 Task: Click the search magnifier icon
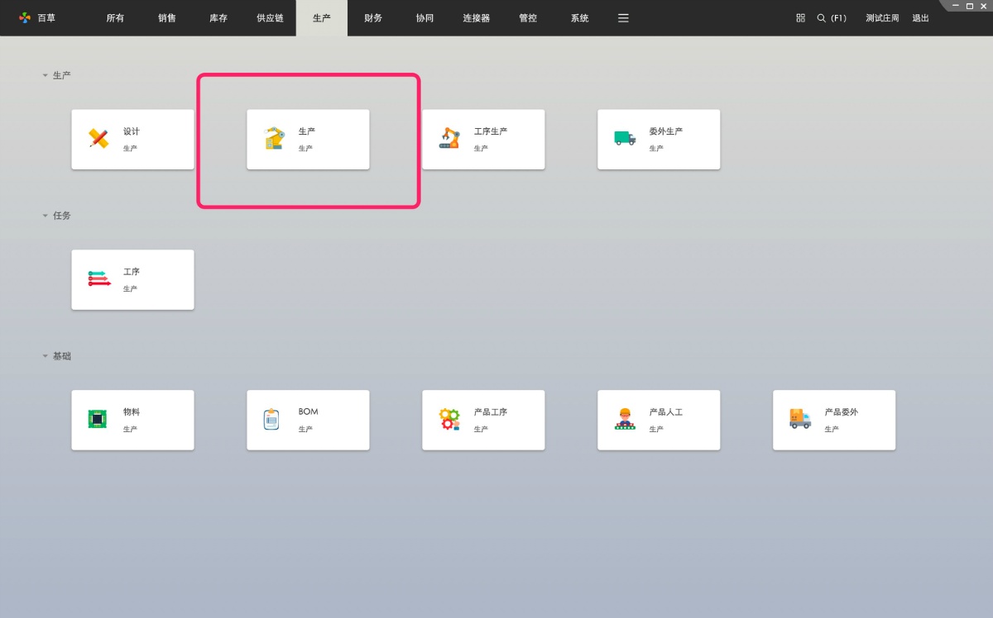click(822, 18)
